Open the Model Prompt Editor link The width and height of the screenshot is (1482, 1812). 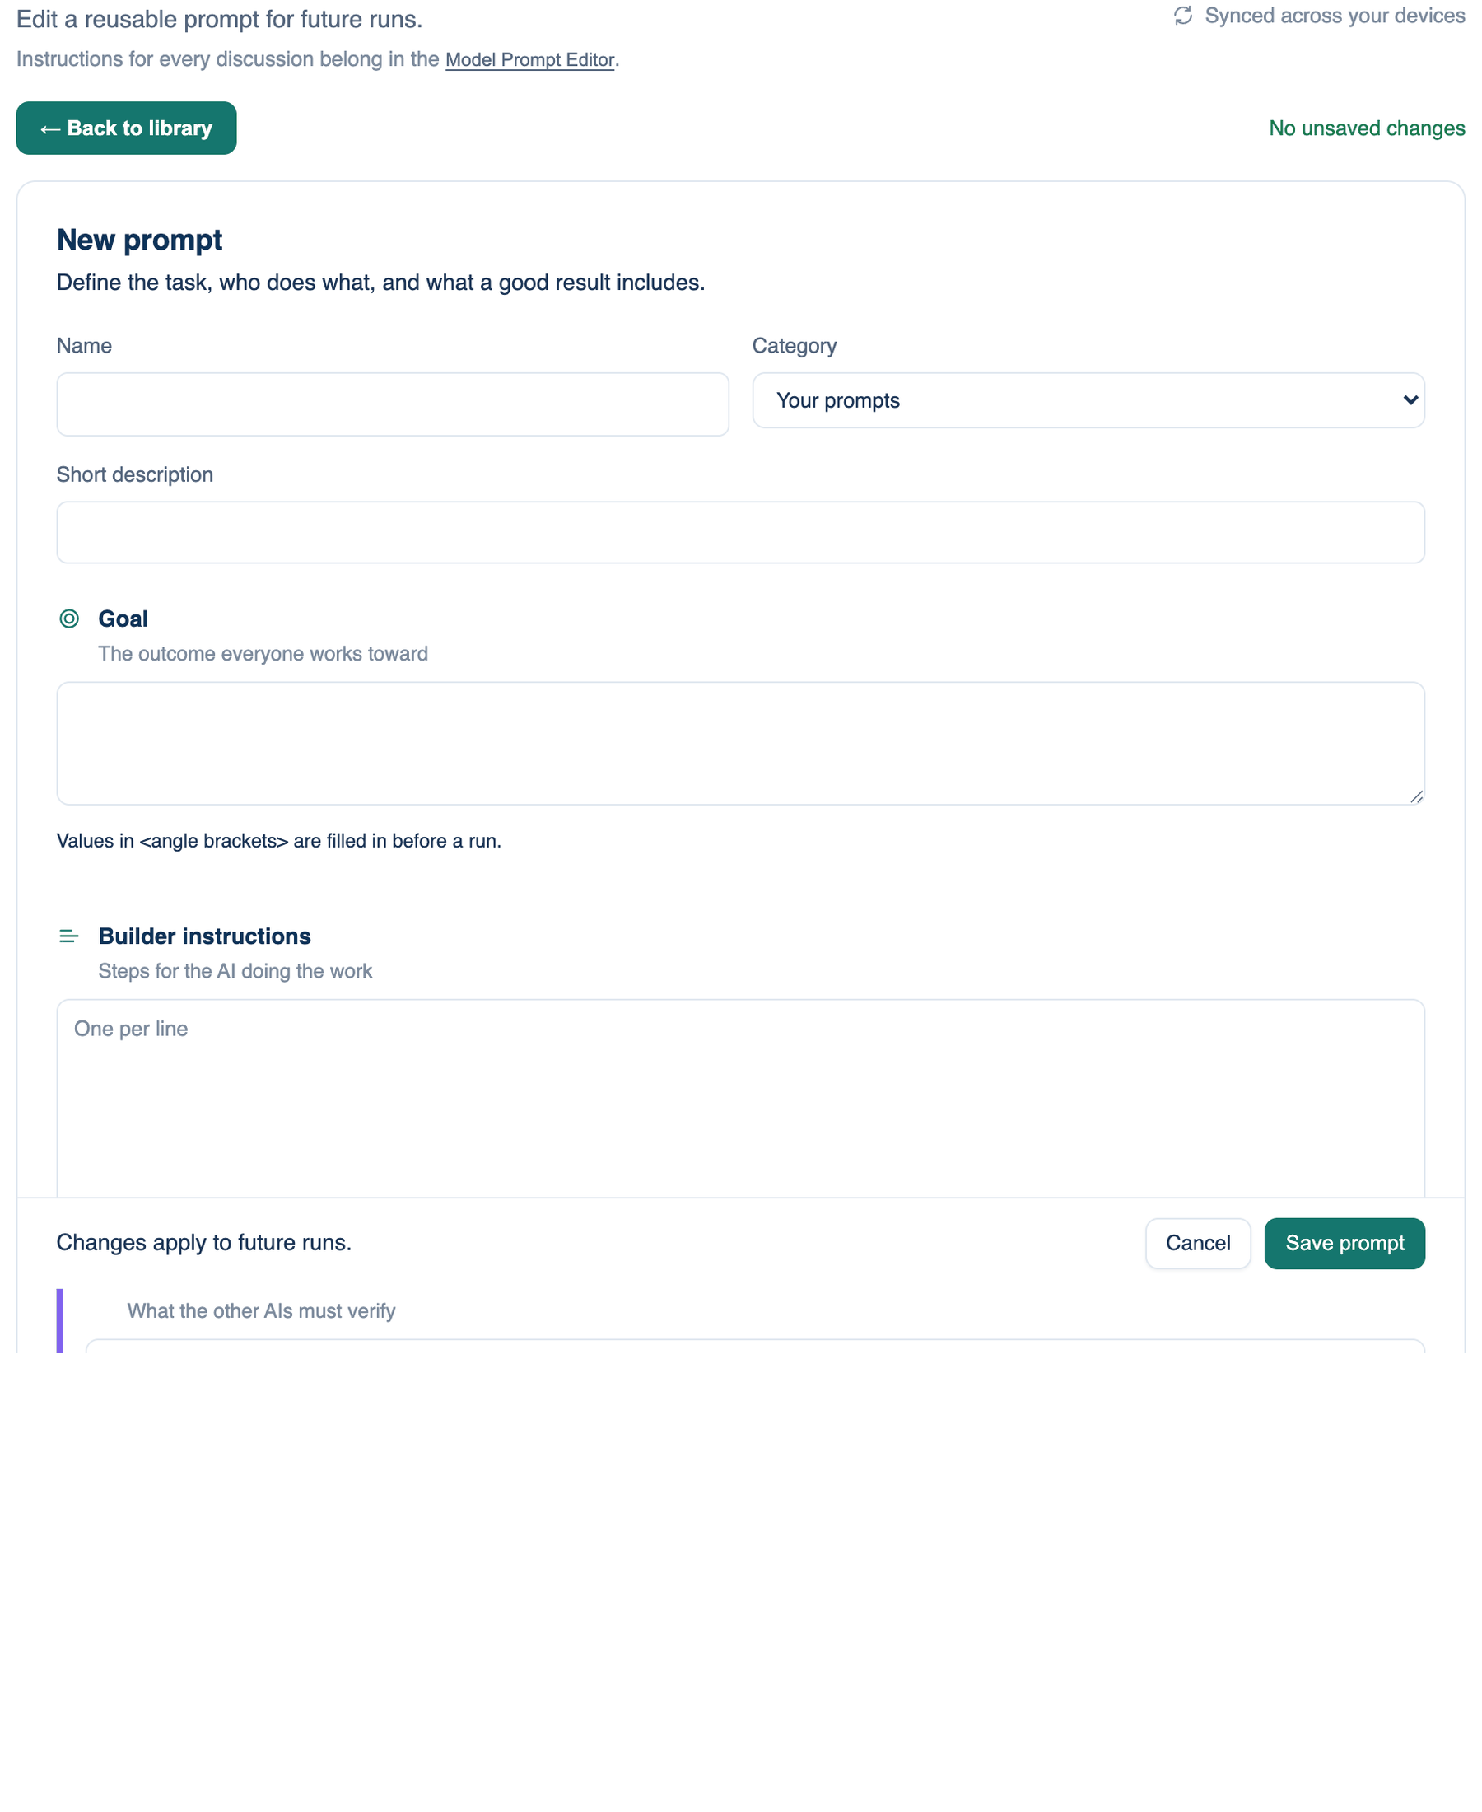point(529,60)
